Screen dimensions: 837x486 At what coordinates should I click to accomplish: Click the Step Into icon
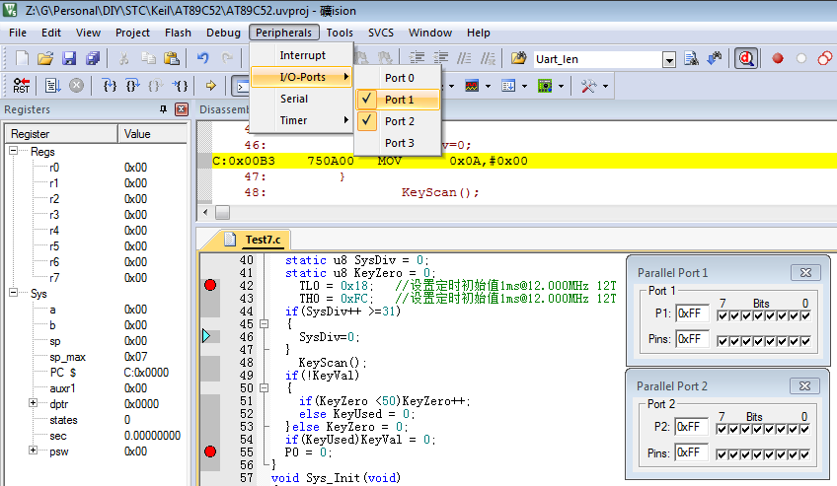pyautogui.click(x=109, y=85)
